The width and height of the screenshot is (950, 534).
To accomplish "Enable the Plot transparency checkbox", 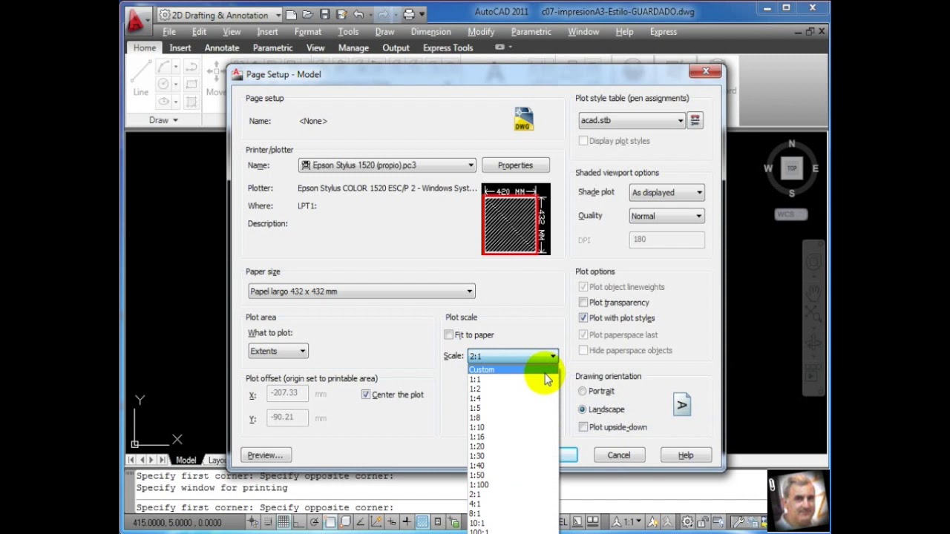I will pos(583,303).
